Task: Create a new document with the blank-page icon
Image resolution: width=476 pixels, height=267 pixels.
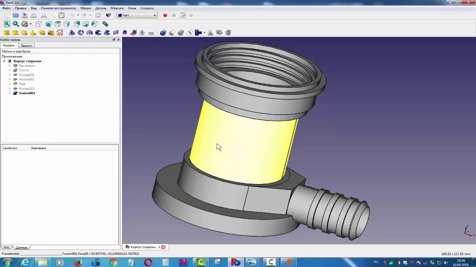Action: click(7, 15)
